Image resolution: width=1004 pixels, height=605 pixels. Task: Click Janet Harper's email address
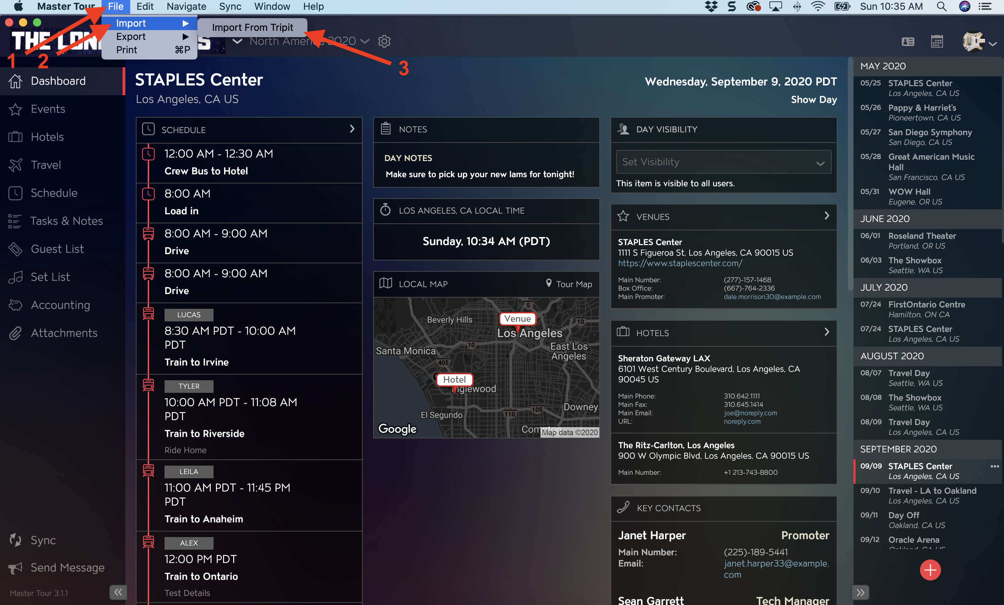[776, 569]
